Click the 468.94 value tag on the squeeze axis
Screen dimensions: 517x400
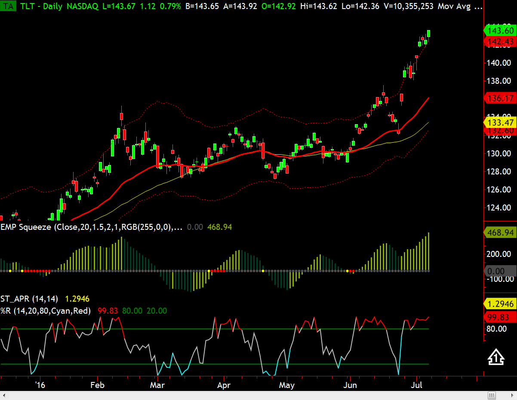point(500,232)
